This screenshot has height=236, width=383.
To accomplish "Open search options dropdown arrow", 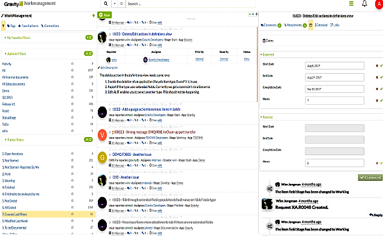I will point(115,4).
